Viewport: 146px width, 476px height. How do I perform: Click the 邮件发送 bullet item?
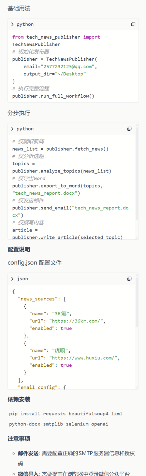pos(77,459)
